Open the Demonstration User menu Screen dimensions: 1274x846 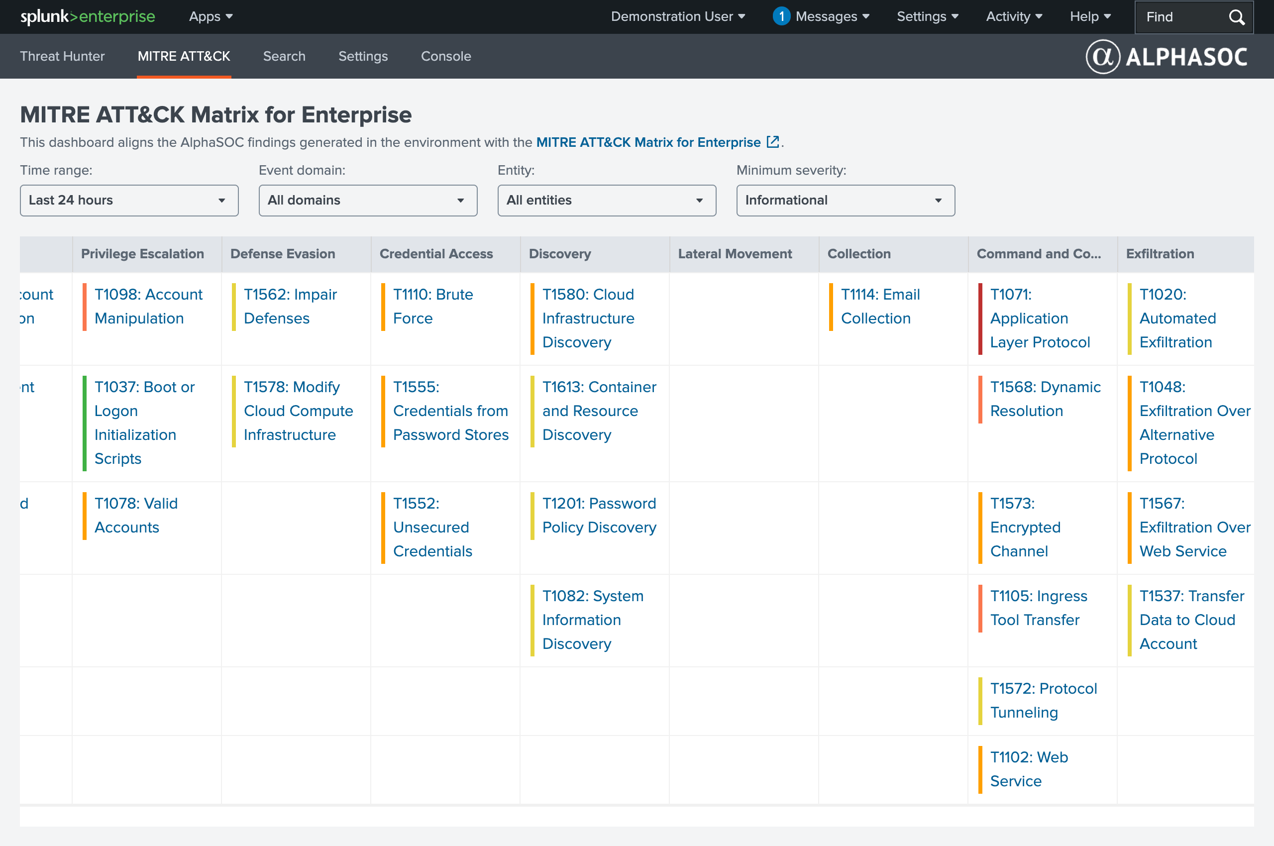point(678,17)
